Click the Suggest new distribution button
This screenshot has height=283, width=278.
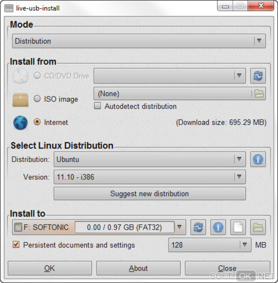149,194
